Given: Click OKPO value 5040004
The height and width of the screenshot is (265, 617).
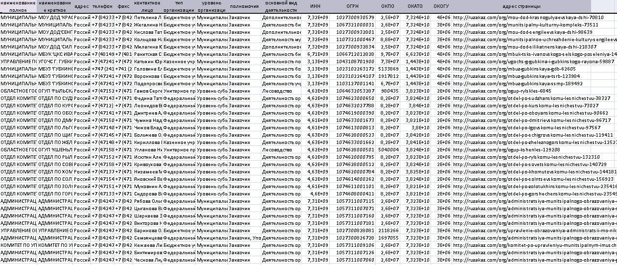Looking at the screenshot, I should pyautogui.click(x=388, y=149).
